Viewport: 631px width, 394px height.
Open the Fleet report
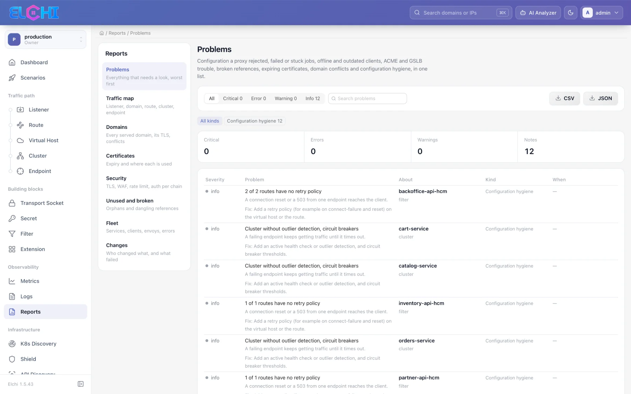(144, 227)
